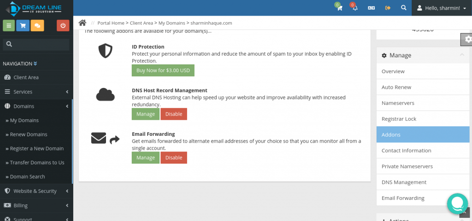
Task: Go to My Domains breadcrumb
Action: [x=171, y=23]
